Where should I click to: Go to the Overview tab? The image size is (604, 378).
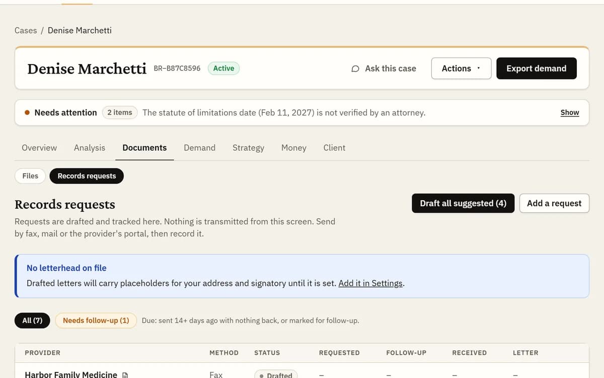click(39, 148)
